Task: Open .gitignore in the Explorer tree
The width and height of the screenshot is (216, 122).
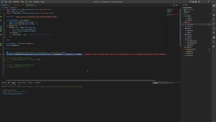Action: (189, 47)
